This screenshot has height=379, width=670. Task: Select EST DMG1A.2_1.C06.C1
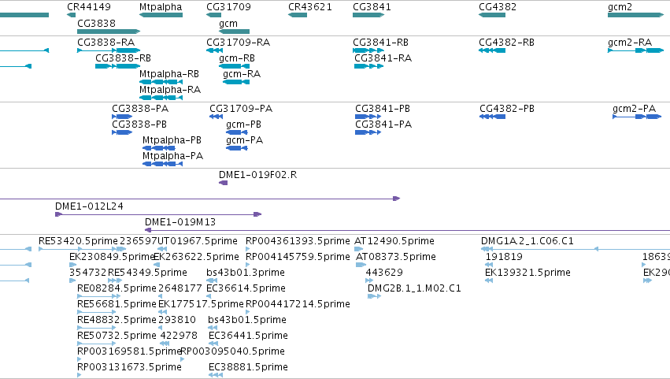point(527,241)
